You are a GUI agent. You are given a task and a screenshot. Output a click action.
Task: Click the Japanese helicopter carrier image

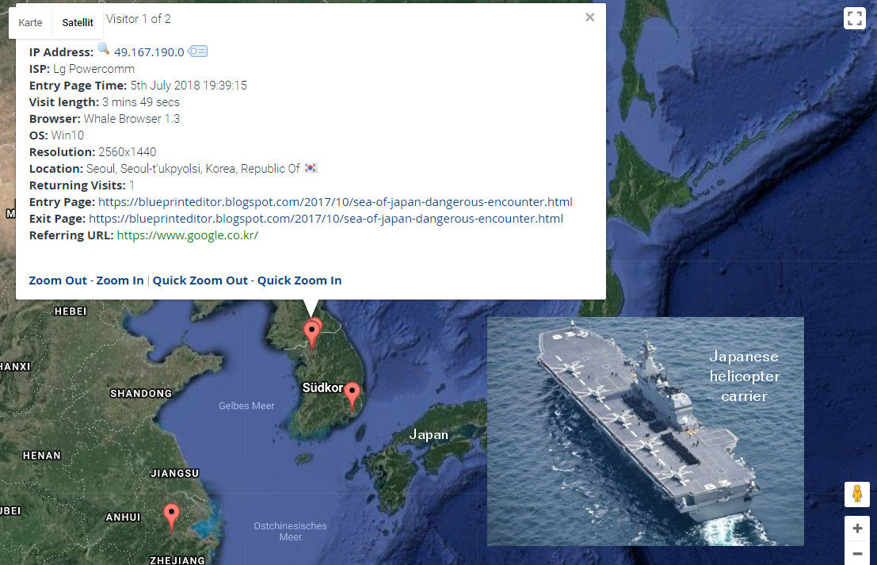(646, 431)
